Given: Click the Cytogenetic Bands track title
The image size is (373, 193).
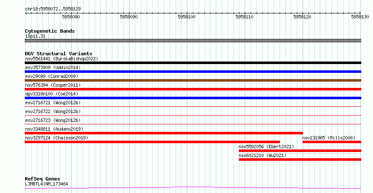Looking at the screenshot, I should 50,31.
